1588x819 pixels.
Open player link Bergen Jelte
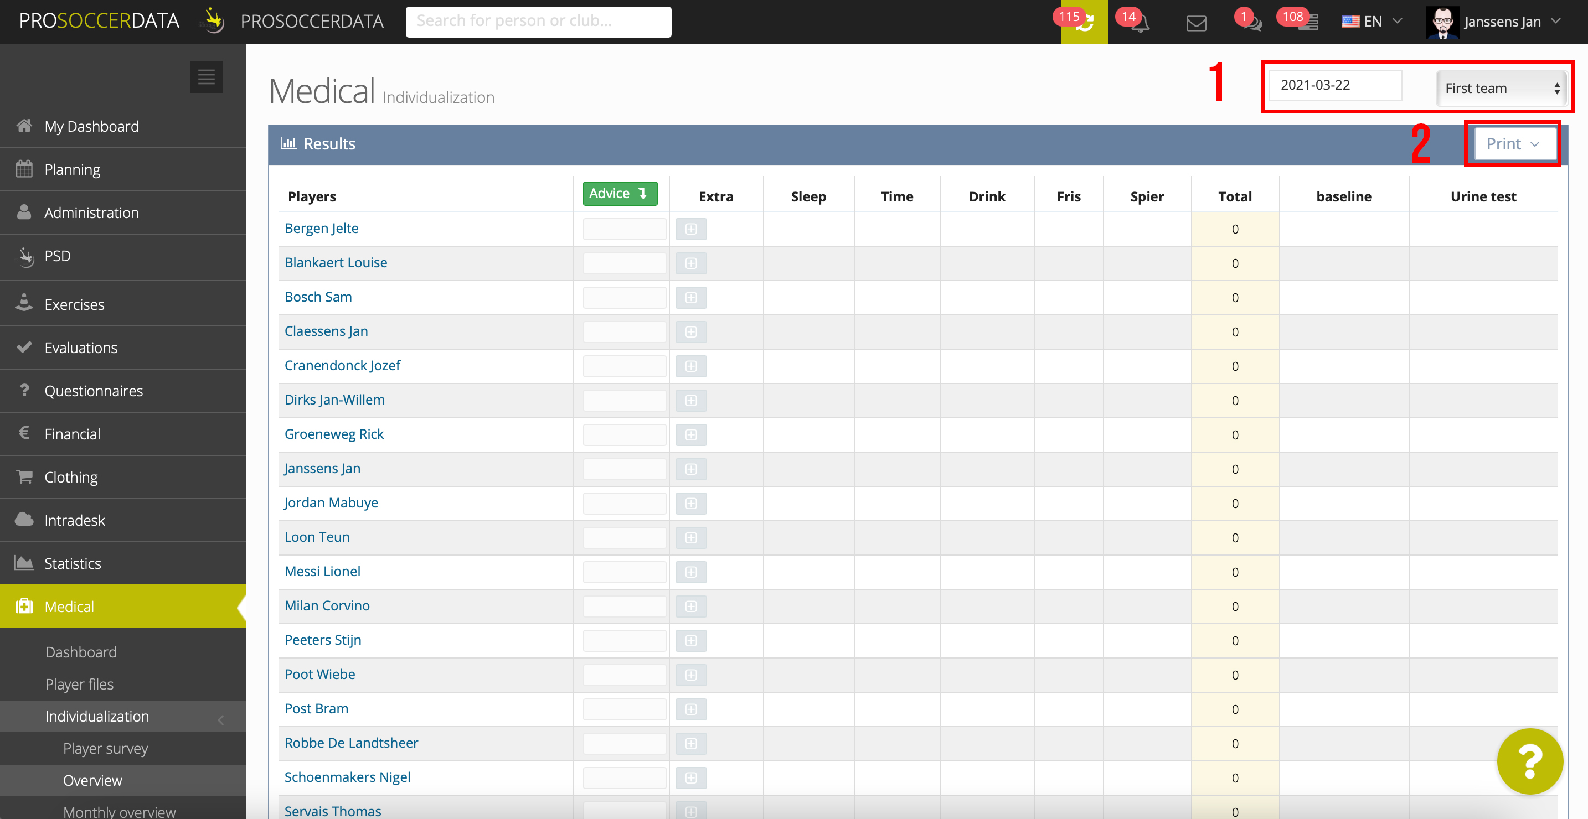coord(321,228)
